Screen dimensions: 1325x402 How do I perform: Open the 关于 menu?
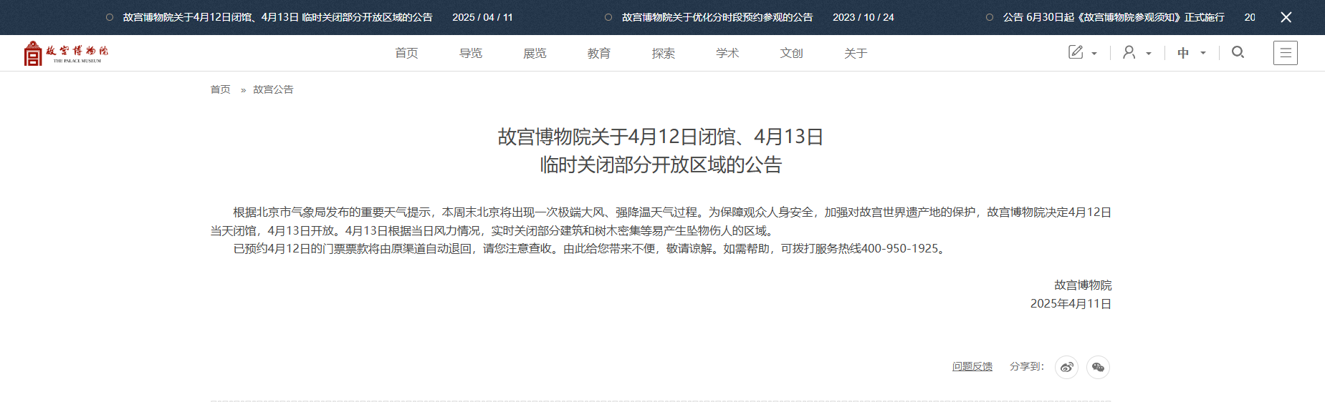pyautogui.click(x=856, y=53)
